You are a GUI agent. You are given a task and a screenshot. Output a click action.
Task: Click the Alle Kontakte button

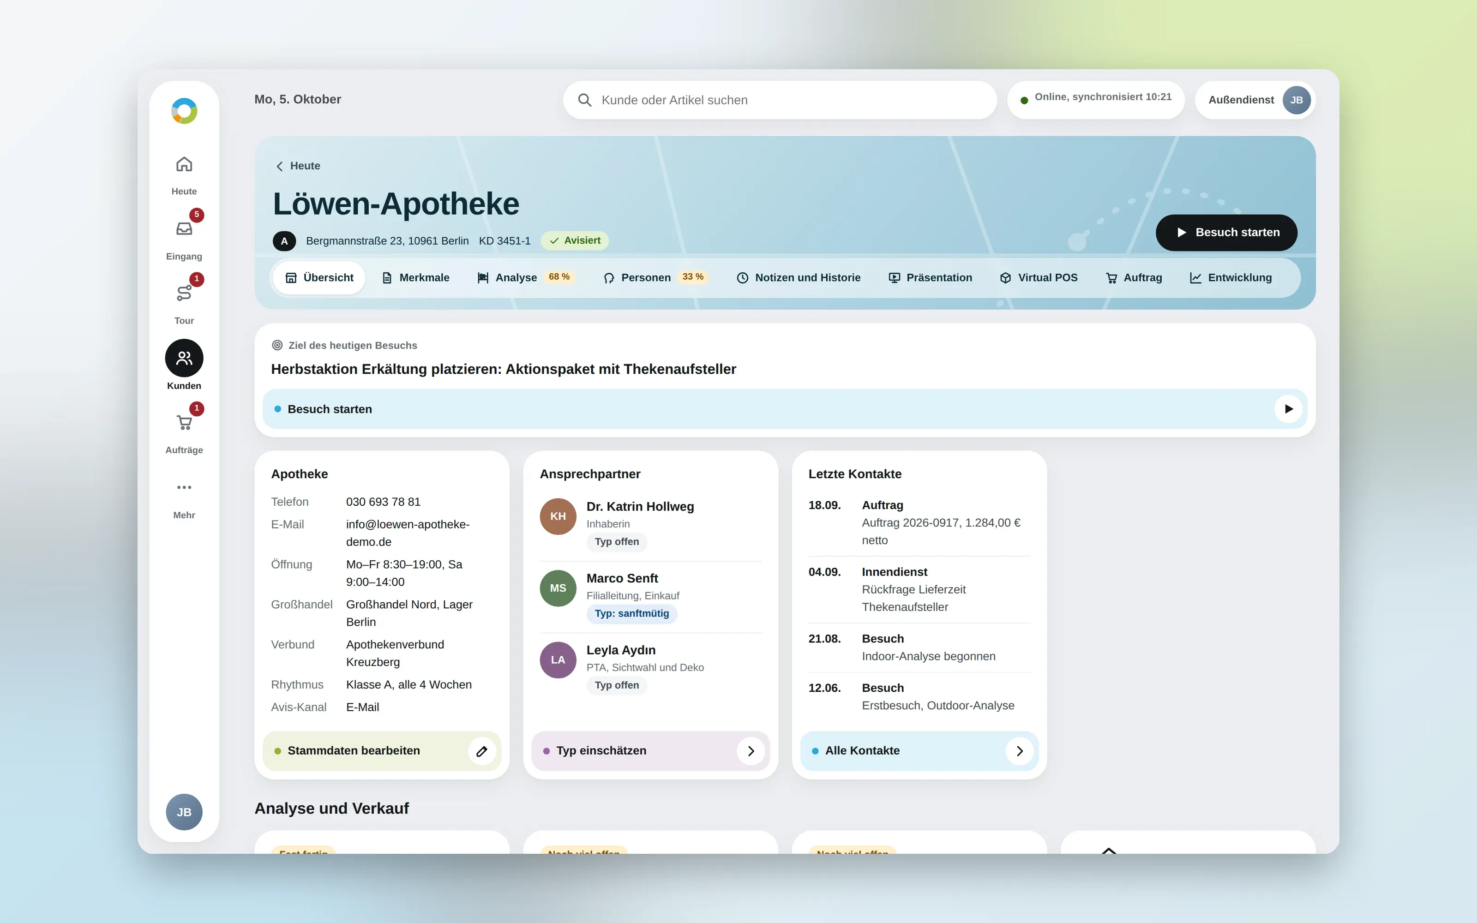[x=919, y=751]
